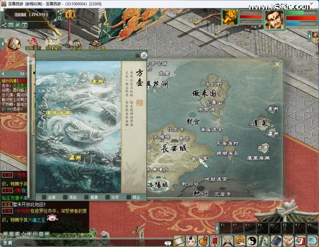
Task: Close the 方壶 detail map panel
Action: pyautogui.click(x=144, y=55)
